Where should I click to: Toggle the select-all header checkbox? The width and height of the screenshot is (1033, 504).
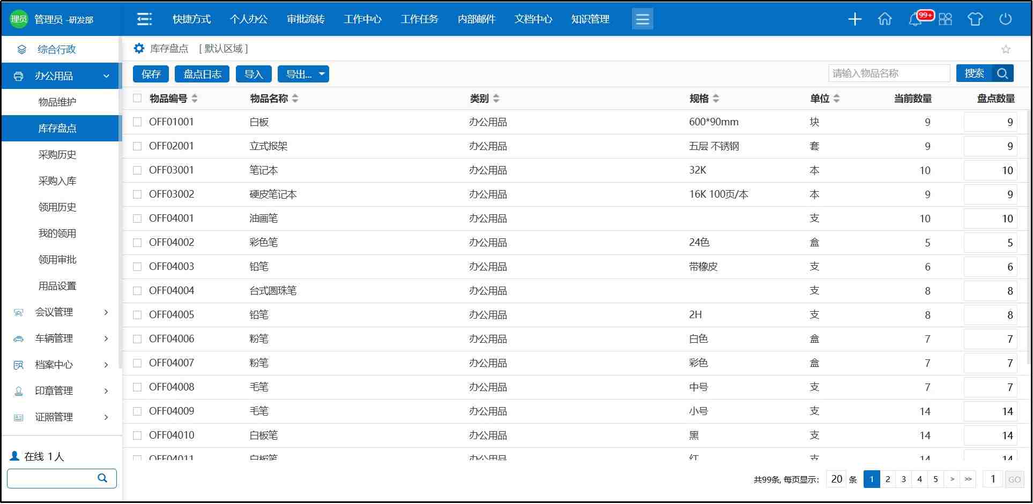[x=137, y=98]
